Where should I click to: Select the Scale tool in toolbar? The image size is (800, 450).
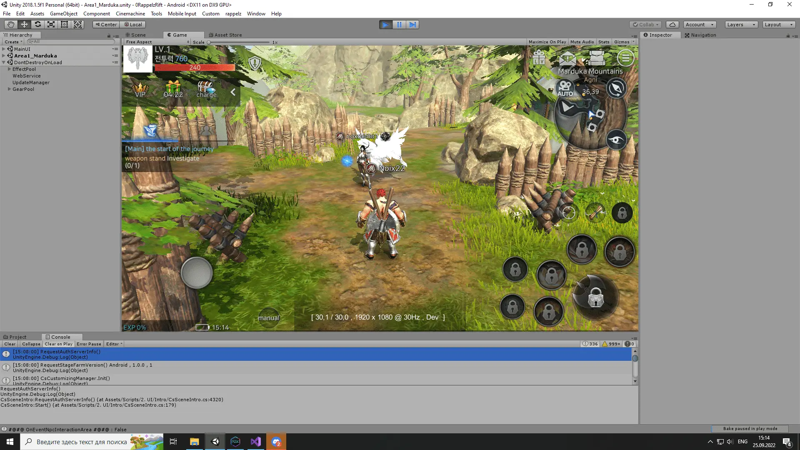coord(51,25)
